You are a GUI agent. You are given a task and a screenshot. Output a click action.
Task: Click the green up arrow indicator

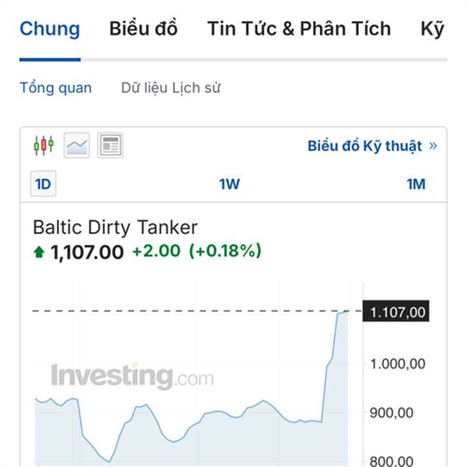(39, 251)
